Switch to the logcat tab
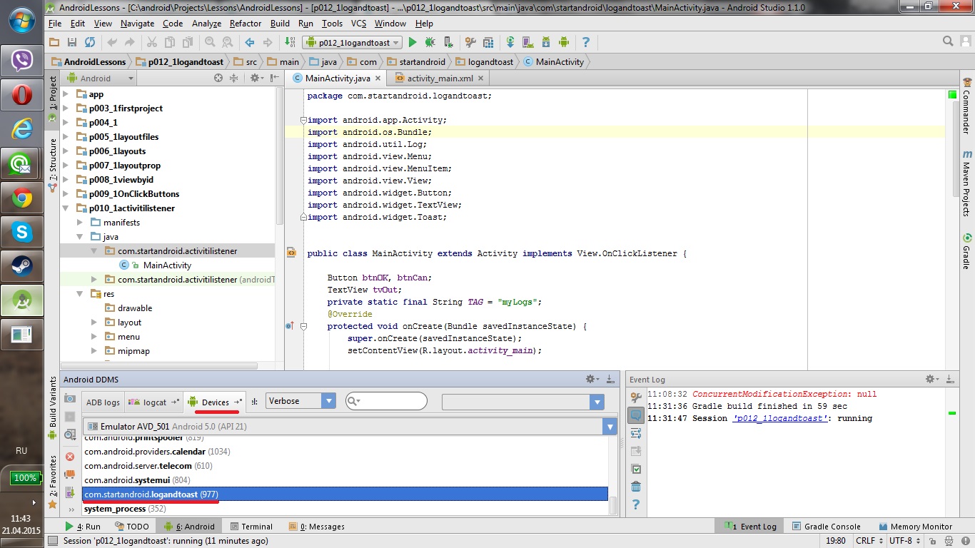 pyautogui.click(x=154, y=402)
